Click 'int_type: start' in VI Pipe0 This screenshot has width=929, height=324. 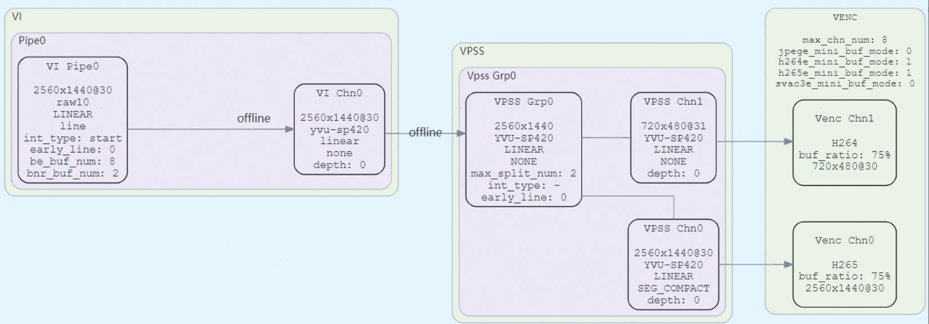(x=73, y=138)
